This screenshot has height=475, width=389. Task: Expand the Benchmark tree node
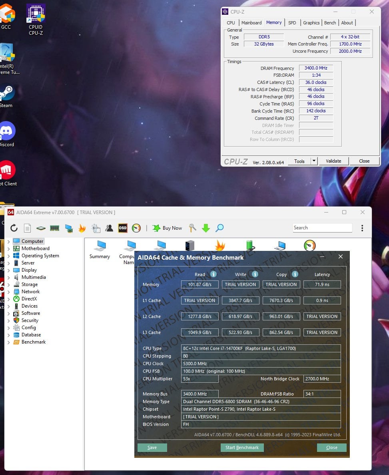[8, 342]
